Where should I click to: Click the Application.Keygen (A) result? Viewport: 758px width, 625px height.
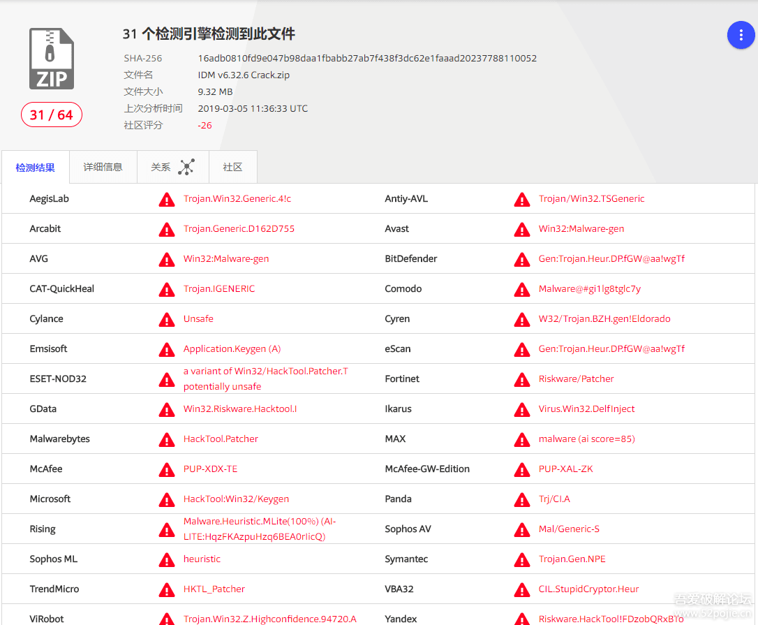(232, 348)
